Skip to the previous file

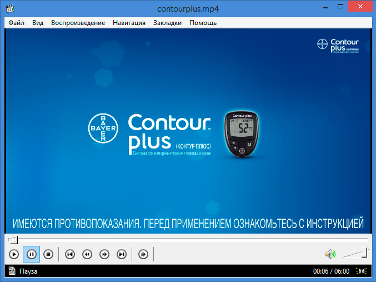[70, 254]
